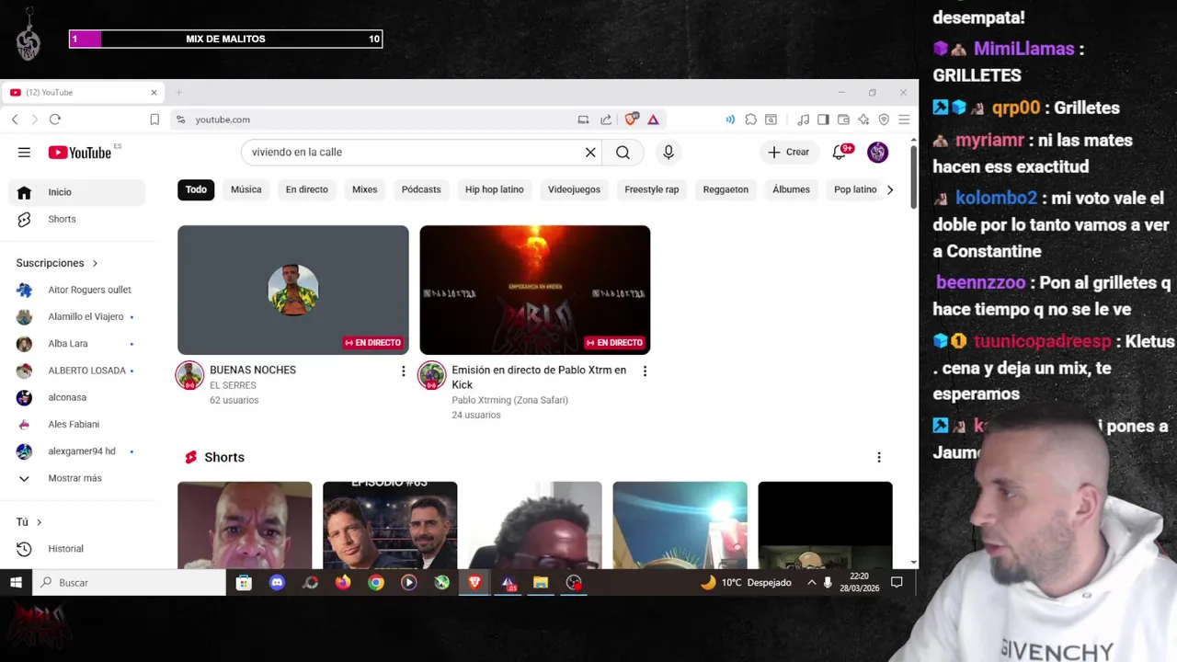Click the Brave Rewards triangle icon
This screenshot has width=1177, height=662.
pyautogui.click(x=653, y=120)
